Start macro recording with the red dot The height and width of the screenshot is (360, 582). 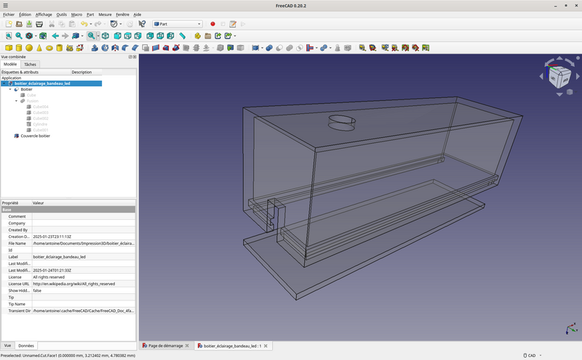[x=212, y=24]
